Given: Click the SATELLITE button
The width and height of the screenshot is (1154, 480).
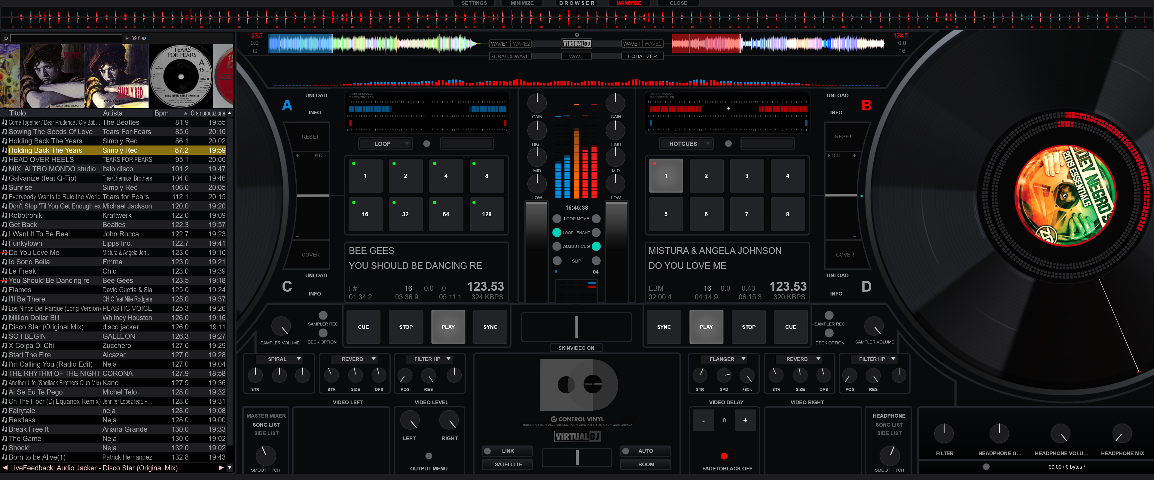Looking at the screenshot, I should click(x=508, y=464).
